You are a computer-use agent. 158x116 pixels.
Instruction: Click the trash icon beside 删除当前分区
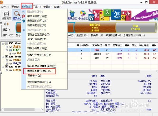[x=24, y=21]
